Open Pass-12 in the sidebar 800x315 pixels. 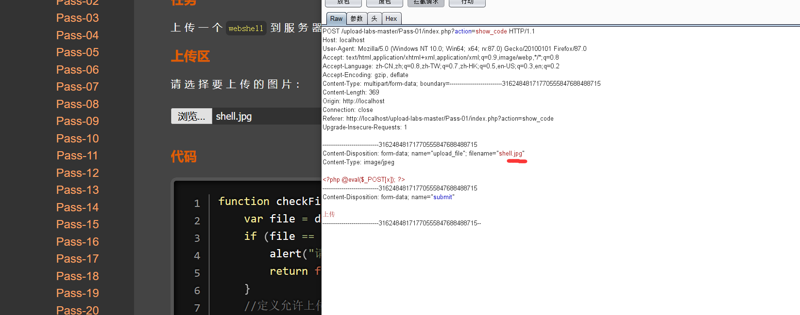tap(77, 173)
